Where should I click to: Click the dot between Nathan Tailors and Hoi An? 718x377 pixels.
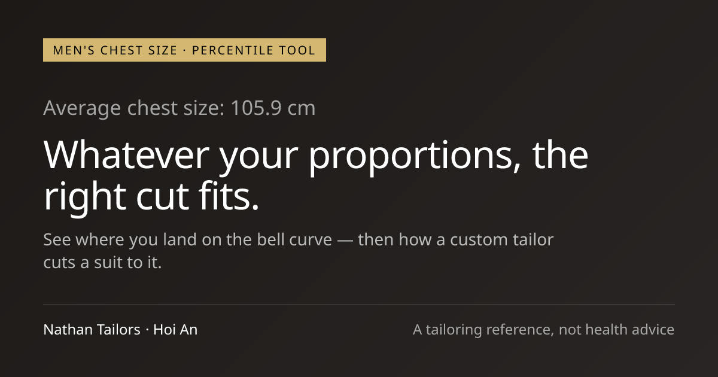147,330
